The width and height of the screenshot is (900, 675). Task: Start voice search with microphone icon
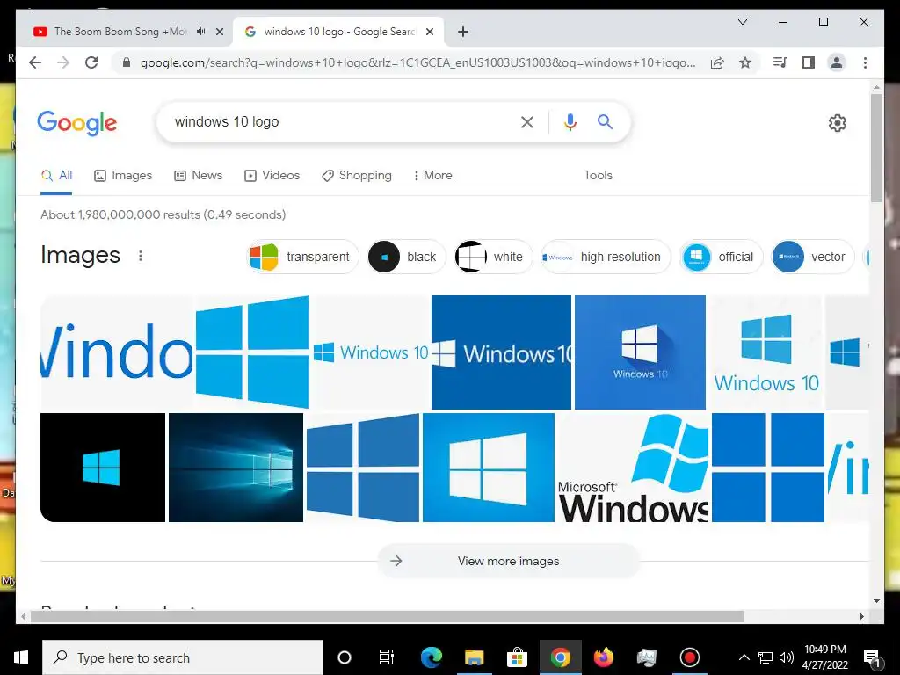click(x=570, y=121)
